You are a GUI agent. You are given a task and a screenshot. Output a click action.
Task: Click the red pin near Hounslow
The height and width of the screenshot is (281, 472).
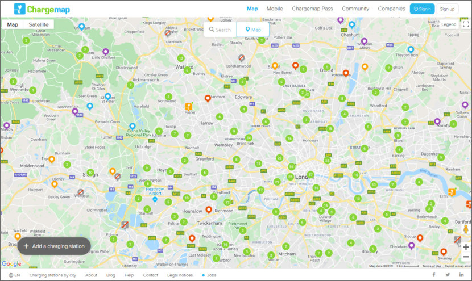[209, 210]
